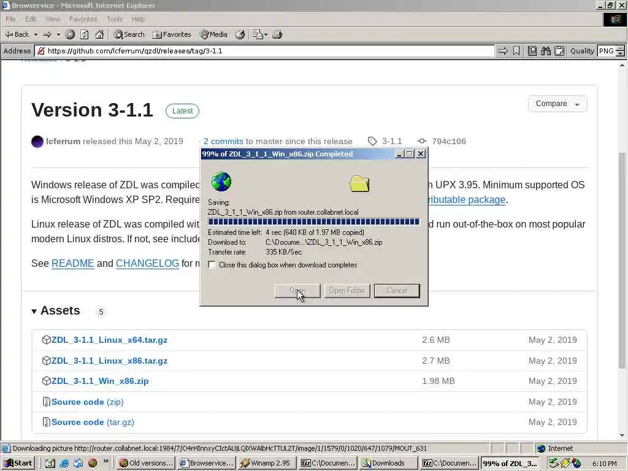
Task: Open the File menu
Action: [10, 19]
